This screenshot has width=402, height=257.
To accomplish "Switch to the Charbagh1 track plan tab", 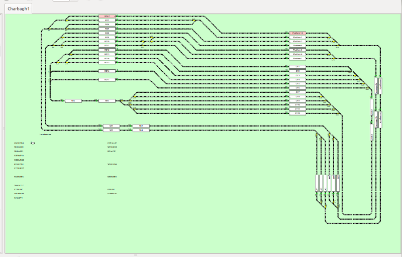I will pos(18,9).
